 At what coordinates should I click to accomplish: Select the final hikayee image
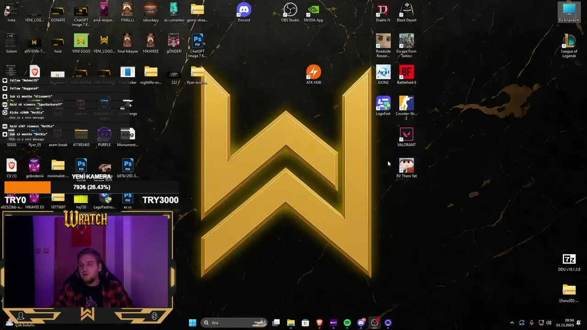point(127,44)
